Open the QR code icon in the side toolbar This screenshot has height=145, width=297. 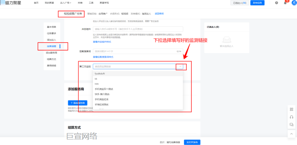click(x=291, y=109)
